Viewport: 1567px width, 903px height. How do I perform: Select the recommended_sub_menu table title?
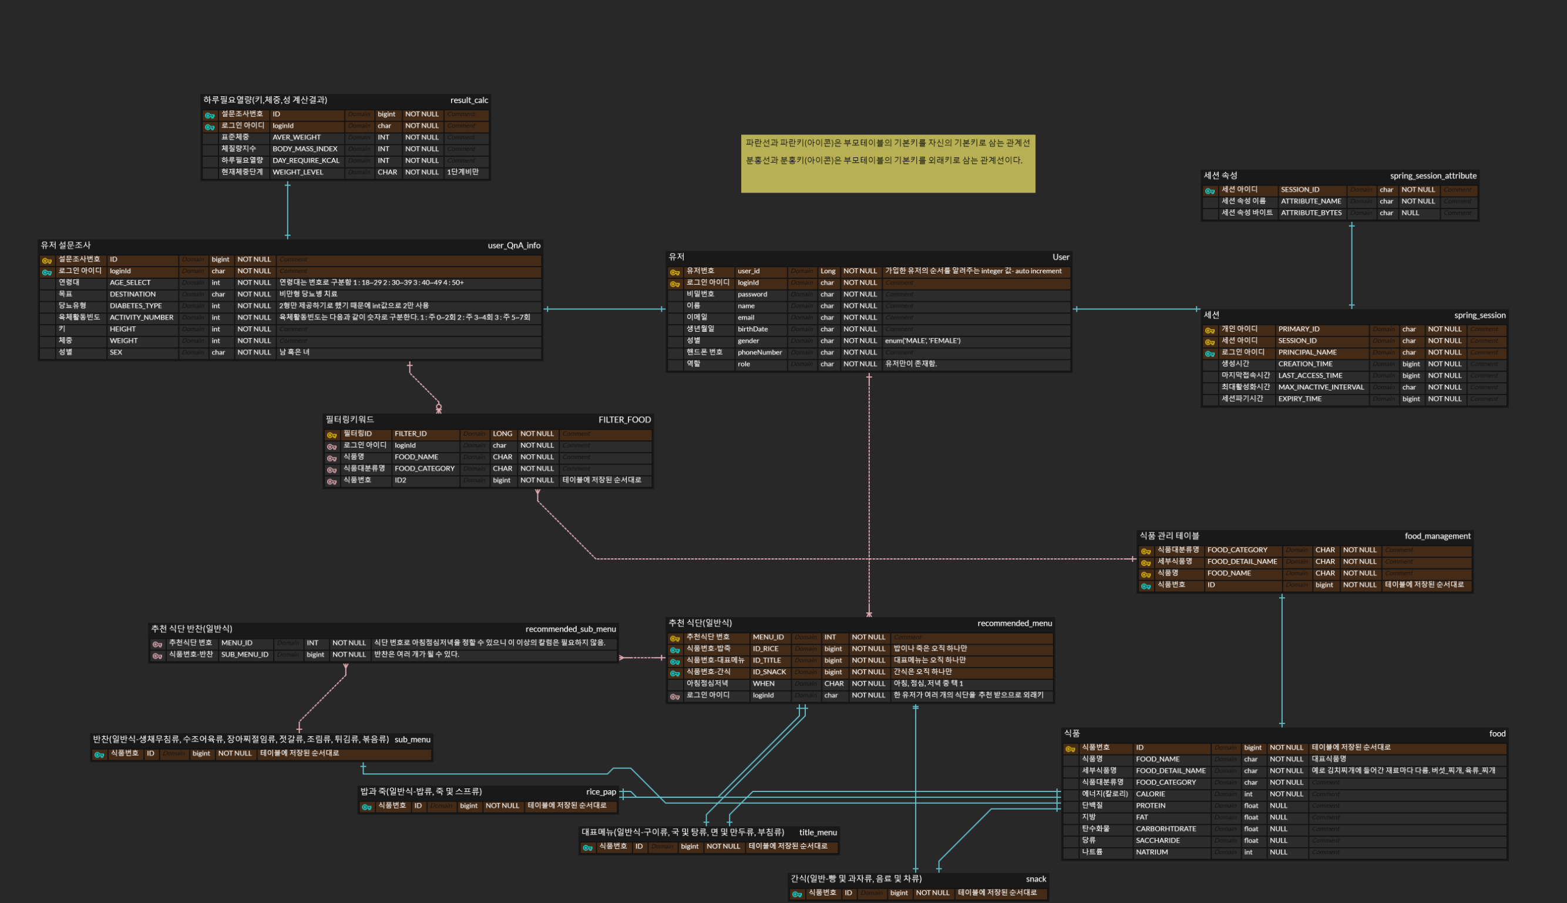pos(571,629)
